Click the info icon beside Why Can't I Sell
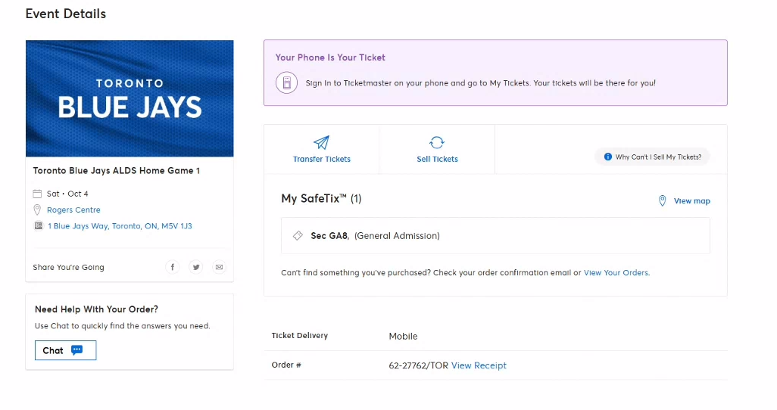 tap(607, 157)
